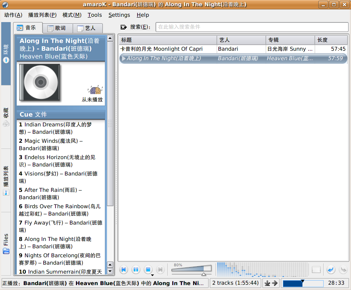The width and height of the screenshot is (351, 290).
Task: Minimize the amaroK window
Action: click(323, 4)
